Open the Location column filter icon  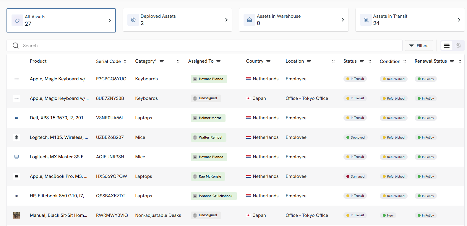pos(309,61)
